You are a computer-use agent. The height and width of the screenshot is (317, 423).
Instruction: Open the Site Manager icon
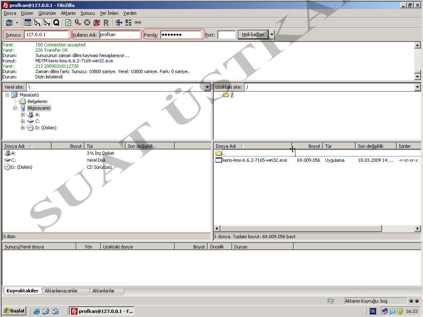[x=9, y=23]
